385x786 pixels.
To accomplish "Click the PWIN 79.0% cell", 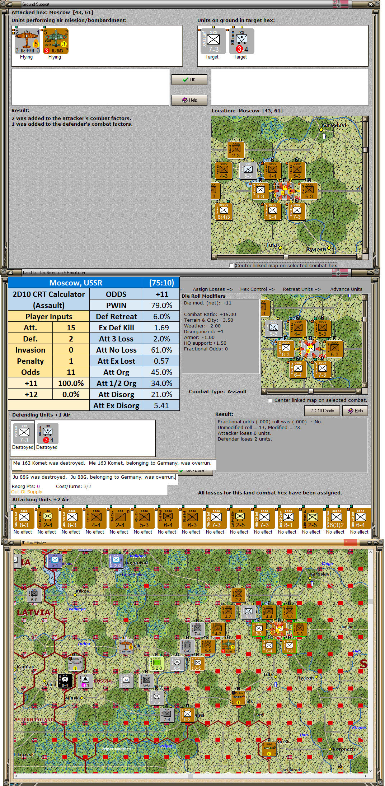I will pos(161,305).
